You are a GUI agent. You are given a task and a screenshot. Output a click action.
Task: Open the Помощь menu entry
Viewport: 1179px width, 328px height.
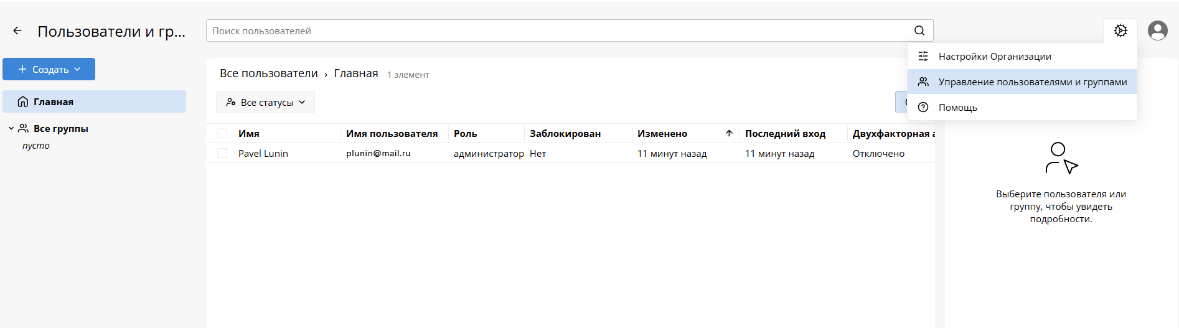(x=1022, y=107)
